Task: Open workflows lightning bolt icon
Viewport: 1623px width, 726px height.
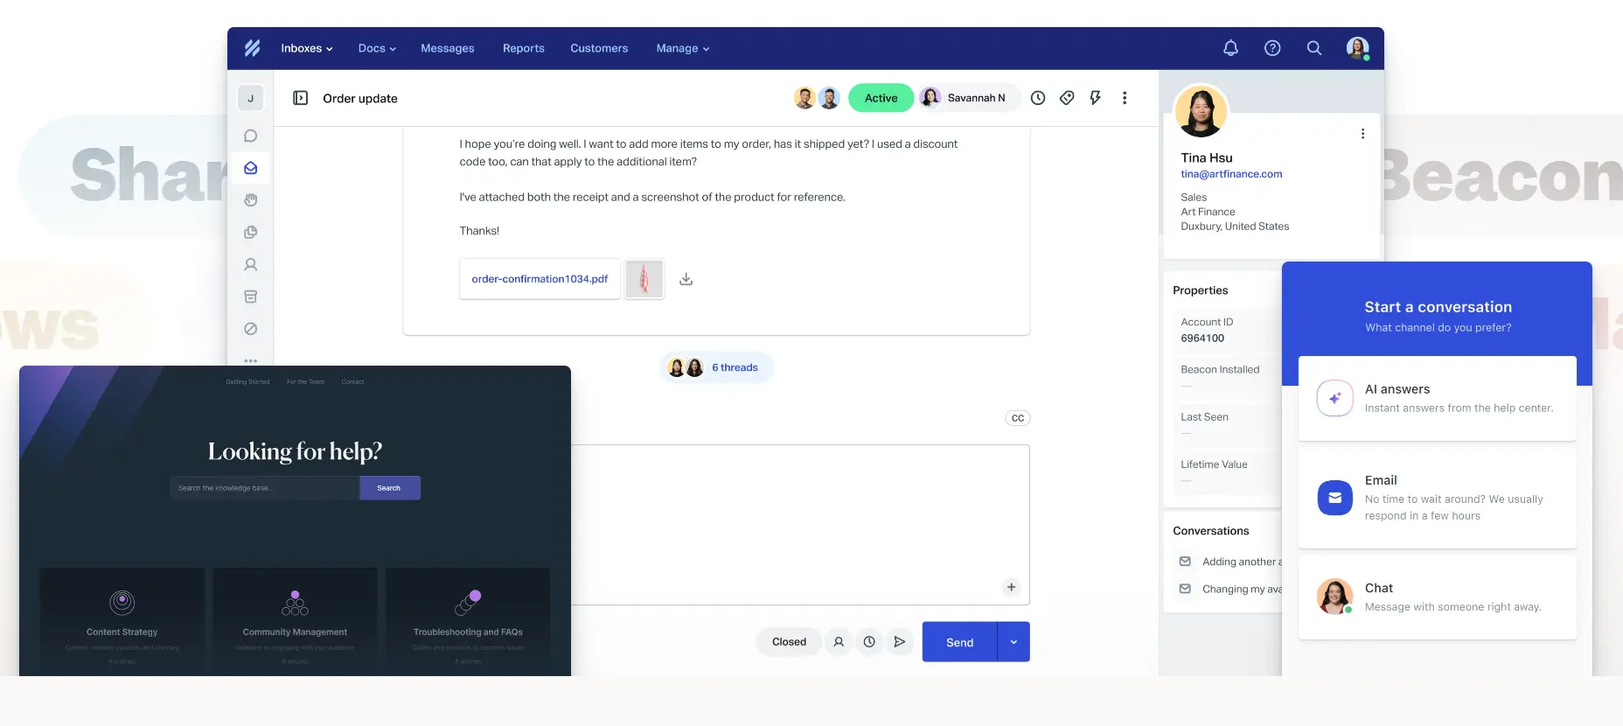Action: [1095, 98]
